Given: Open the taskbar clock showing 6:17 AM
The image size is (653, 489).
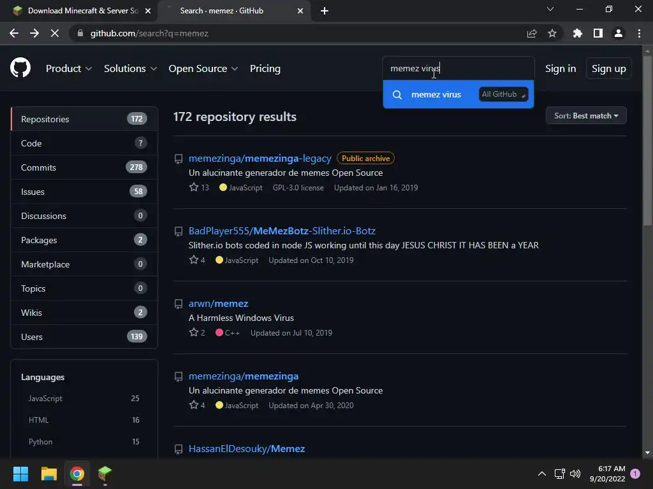Looking at the screenshot, I should pyautogui.click(x=607, y=474).
